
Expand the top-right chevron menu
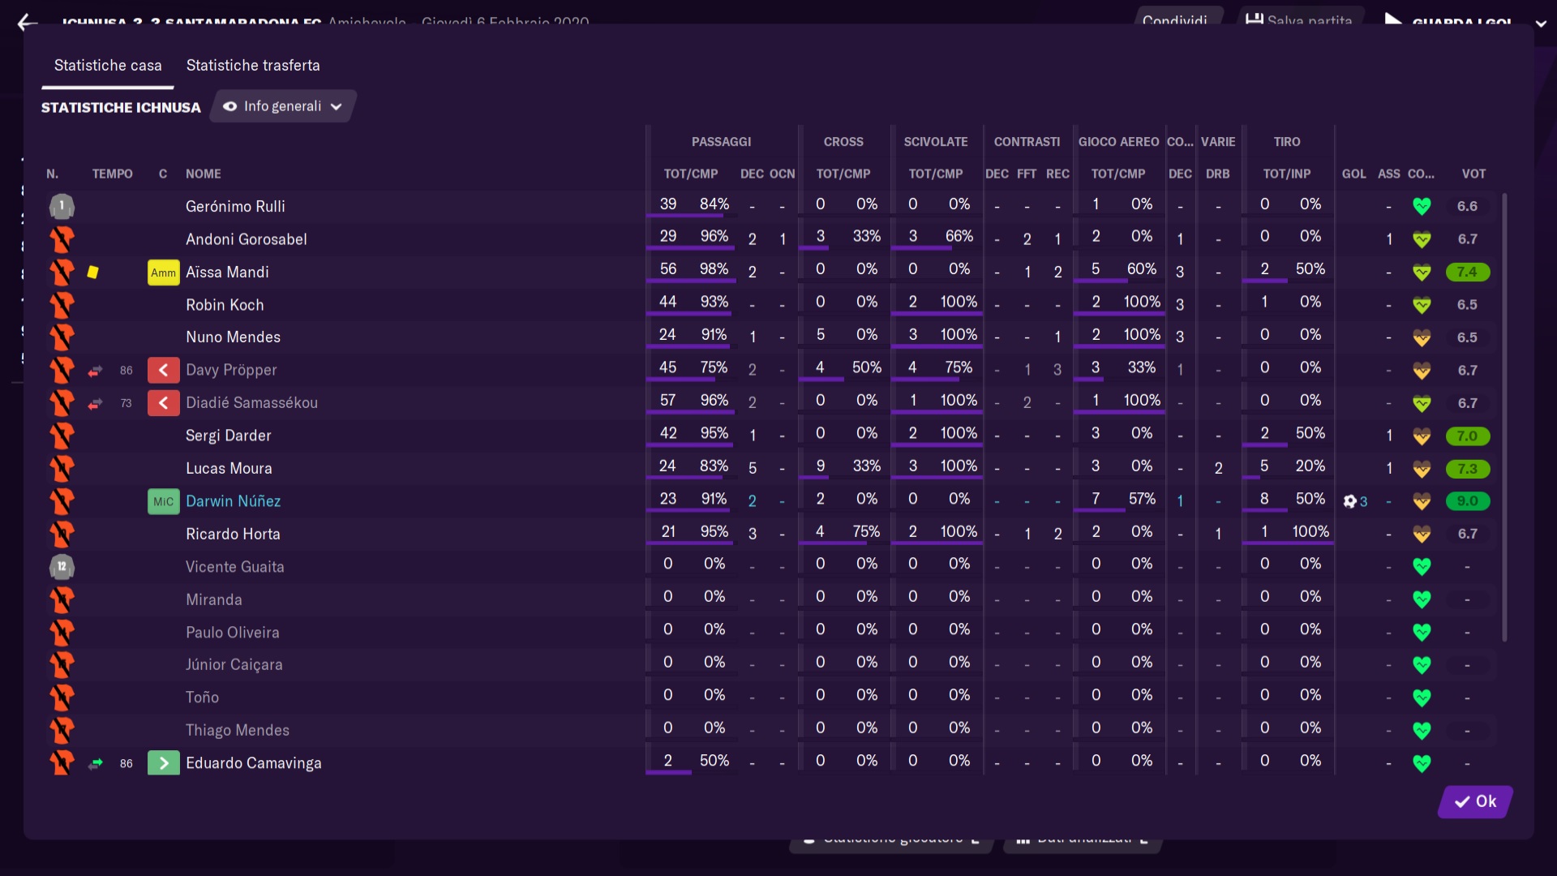[x=1541, y=24]
